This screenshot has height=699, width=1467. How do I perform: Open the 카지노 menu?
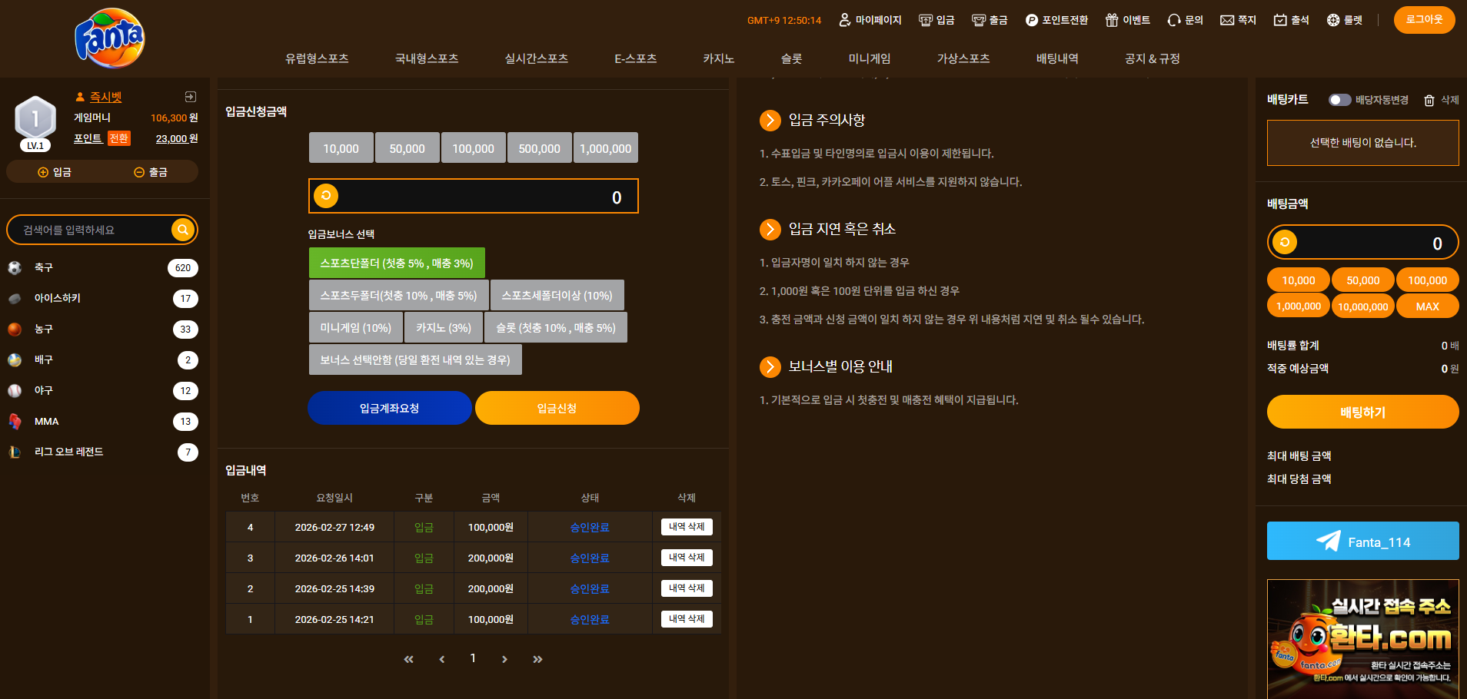pyautogui.click(x=718, y=58)
